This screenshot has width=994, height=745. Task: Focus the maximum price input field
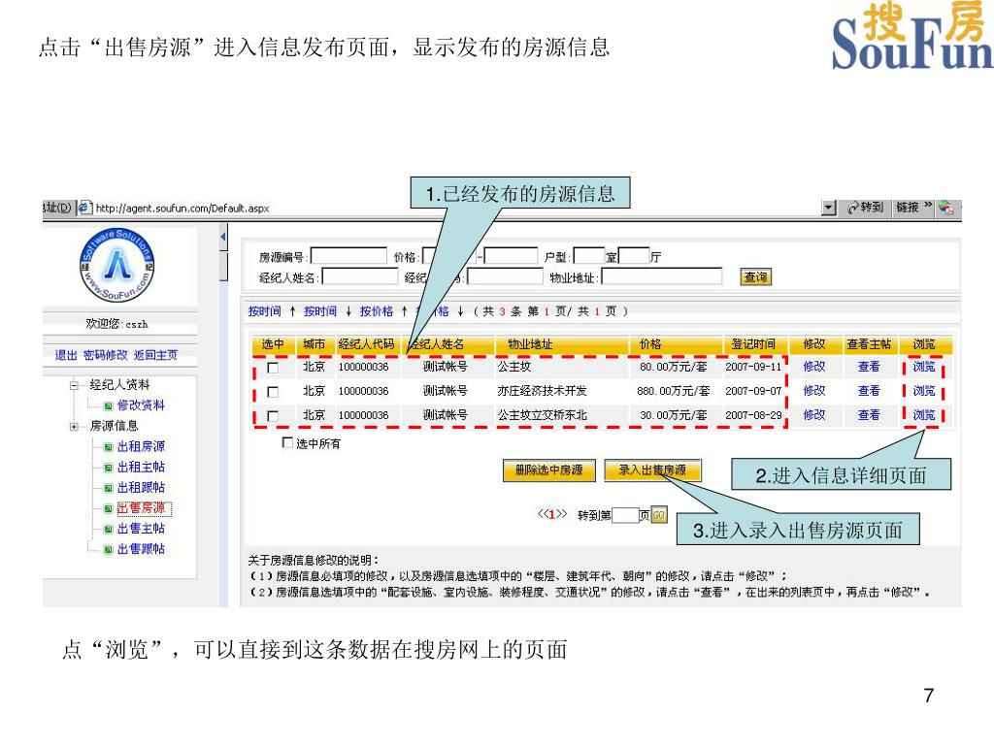pos(511,256)
